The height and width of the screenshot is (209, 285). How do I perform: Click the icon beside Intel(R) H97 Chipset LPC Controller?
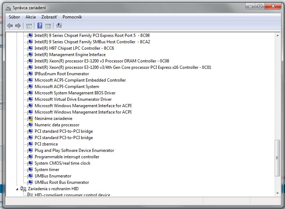tap(30, 48)
